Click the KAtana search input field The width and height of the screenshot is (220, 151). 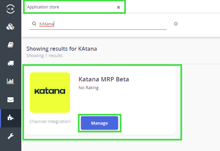point(102,24)
